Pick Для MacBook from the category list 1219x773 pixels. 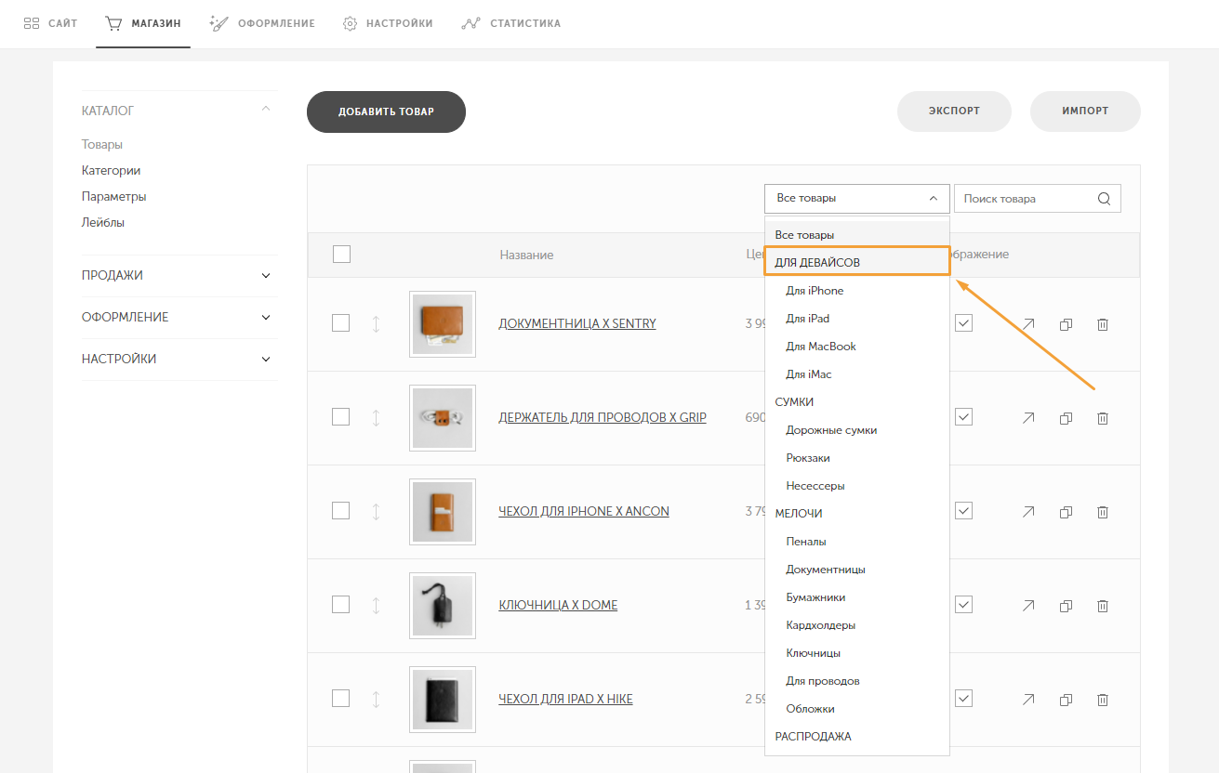coord(857,347)
